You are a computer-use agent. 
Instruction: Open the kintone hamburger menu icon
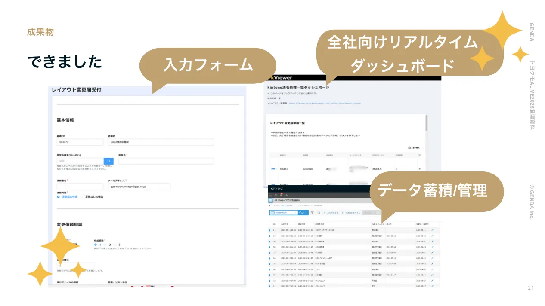coord(270,195)
